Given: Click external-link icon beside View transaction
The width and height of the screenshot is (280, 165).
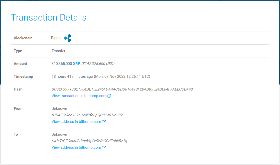Looking at the screenshot, I should (109, 96).
